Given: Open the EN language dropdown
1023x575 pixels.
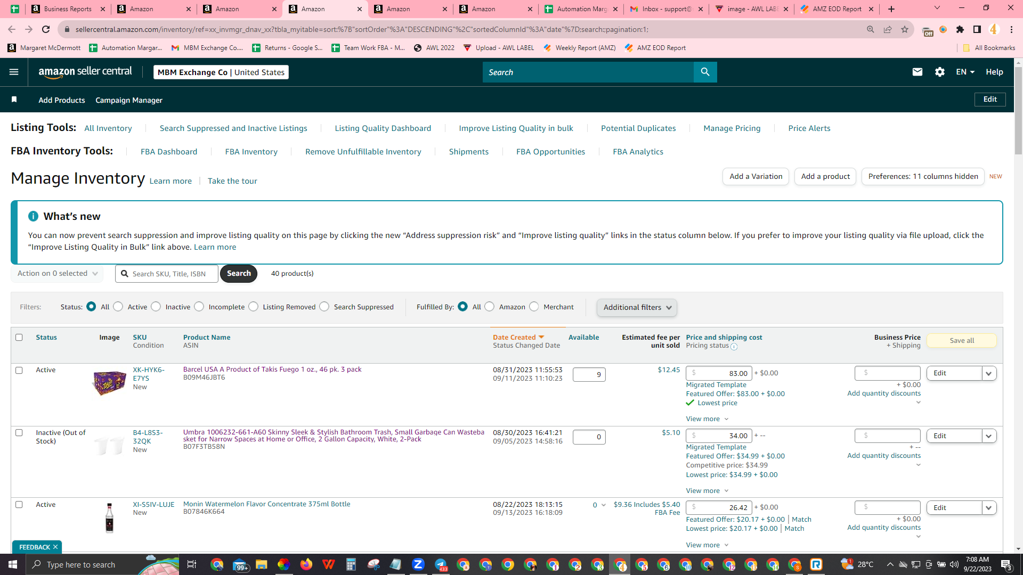Looking at the screenshot, I should (965, 72).
